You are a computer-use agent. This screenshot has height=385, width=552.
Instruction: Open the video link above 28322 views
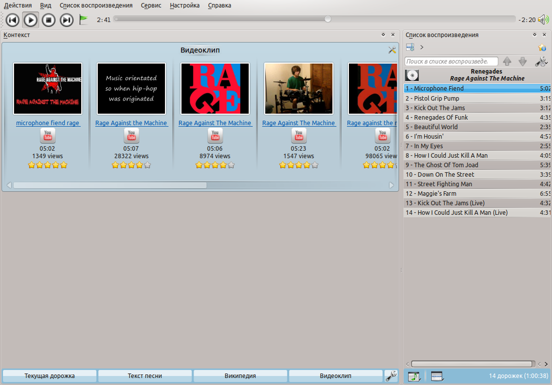[131, 123]
